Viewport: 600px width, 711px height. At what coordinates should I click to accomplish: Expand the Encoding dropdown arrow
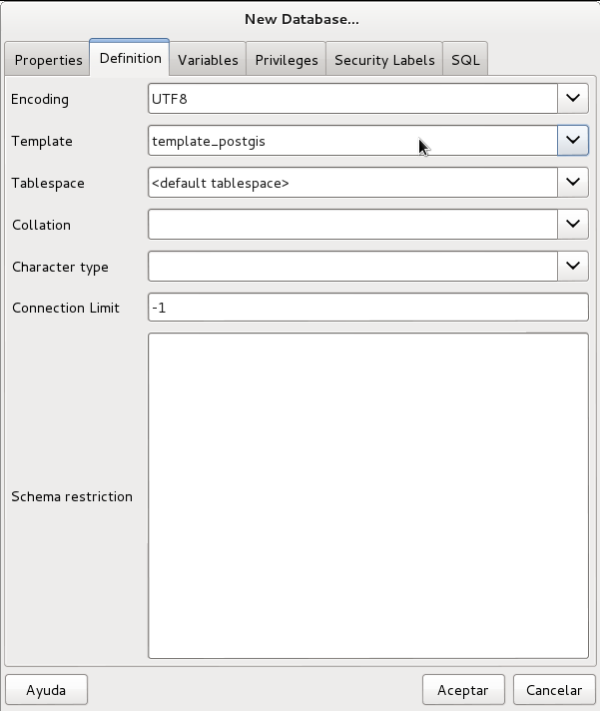573,99
